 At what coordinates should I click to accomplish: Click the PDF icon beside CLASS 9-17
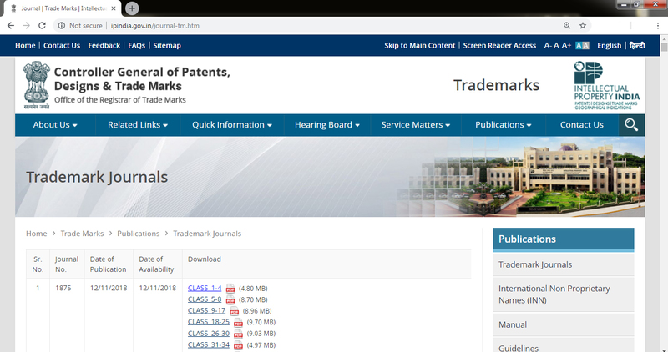pyautogui.click(x=235, y=311)
